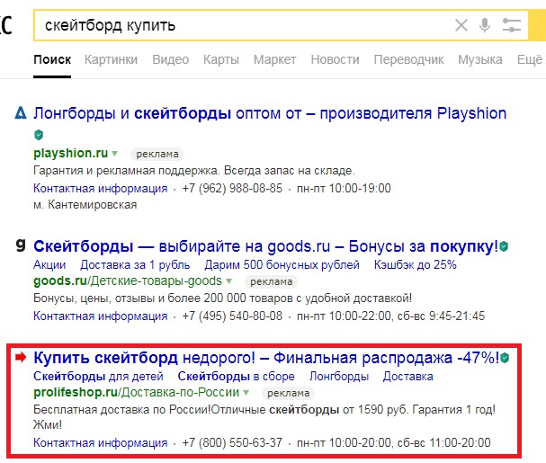Open the Картинки tab
The image size is (546, 463).
[x=111, y=59]
